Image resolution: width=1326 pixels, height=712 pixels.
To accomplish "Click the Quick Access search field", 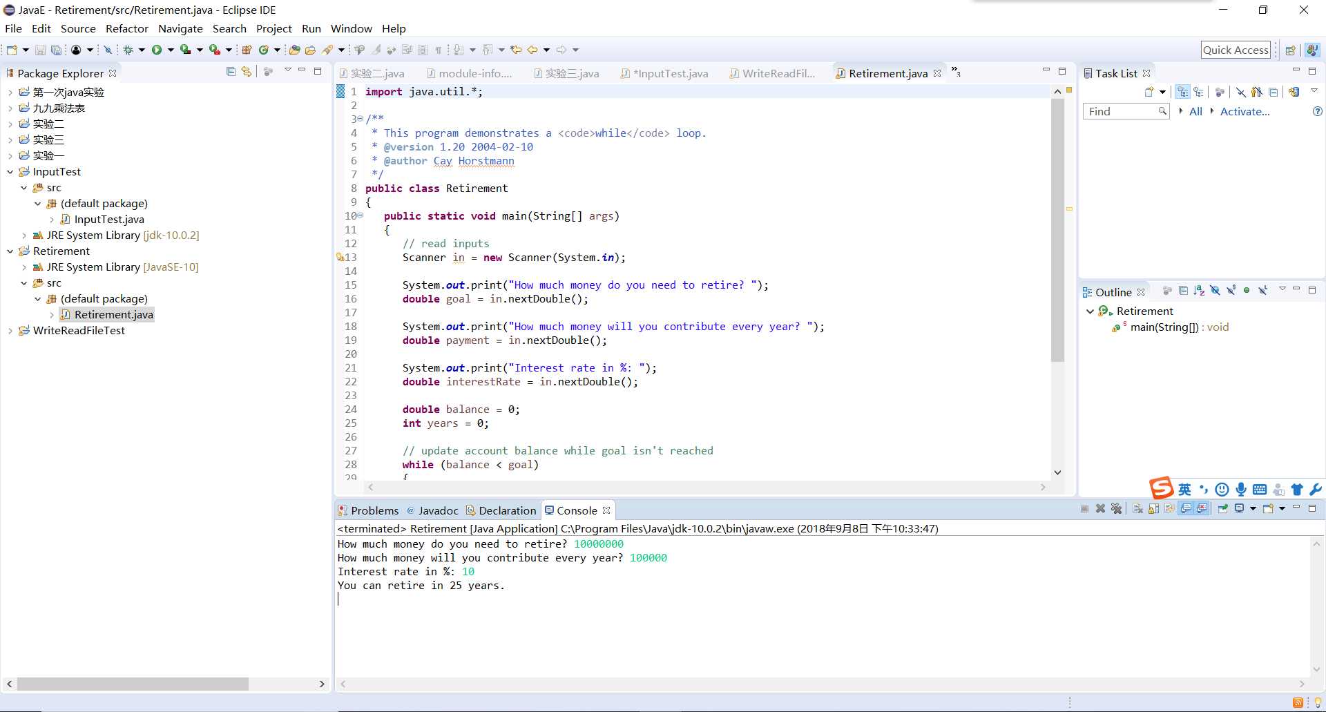I will click(1236, 50).
